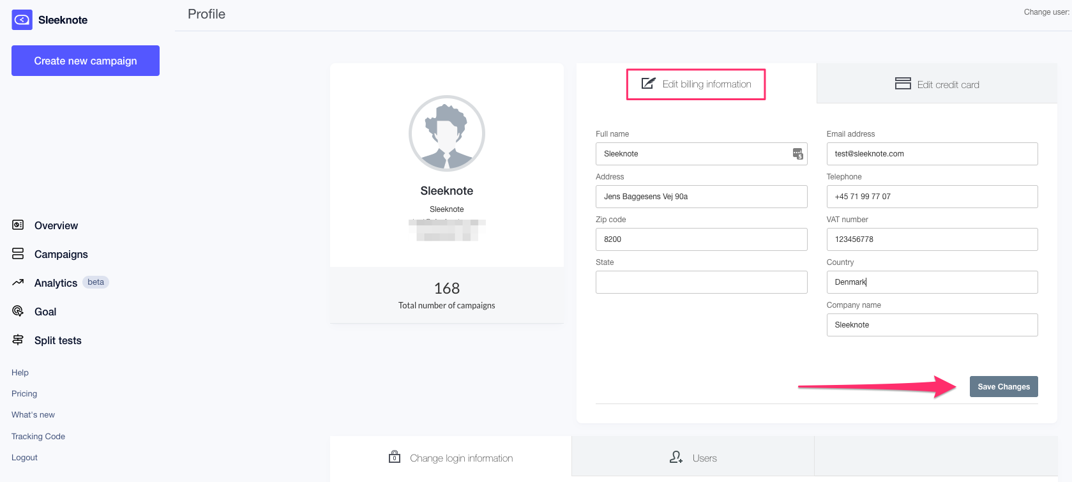Open the Pricing link in sidebar
Screen dimensions: 1072x482
tap(24, 393)
